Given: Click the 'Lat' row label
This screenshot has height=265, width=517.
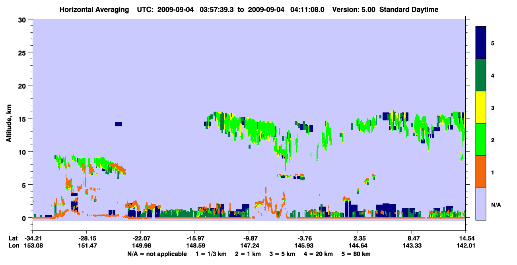Looking at the screenshot, I should [13, 238].
